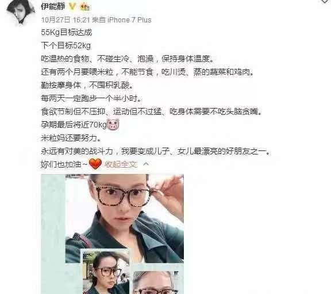Click the 孕期最后将近70kg text line
The width and height of the screenshot is (331, 294).
74,125
